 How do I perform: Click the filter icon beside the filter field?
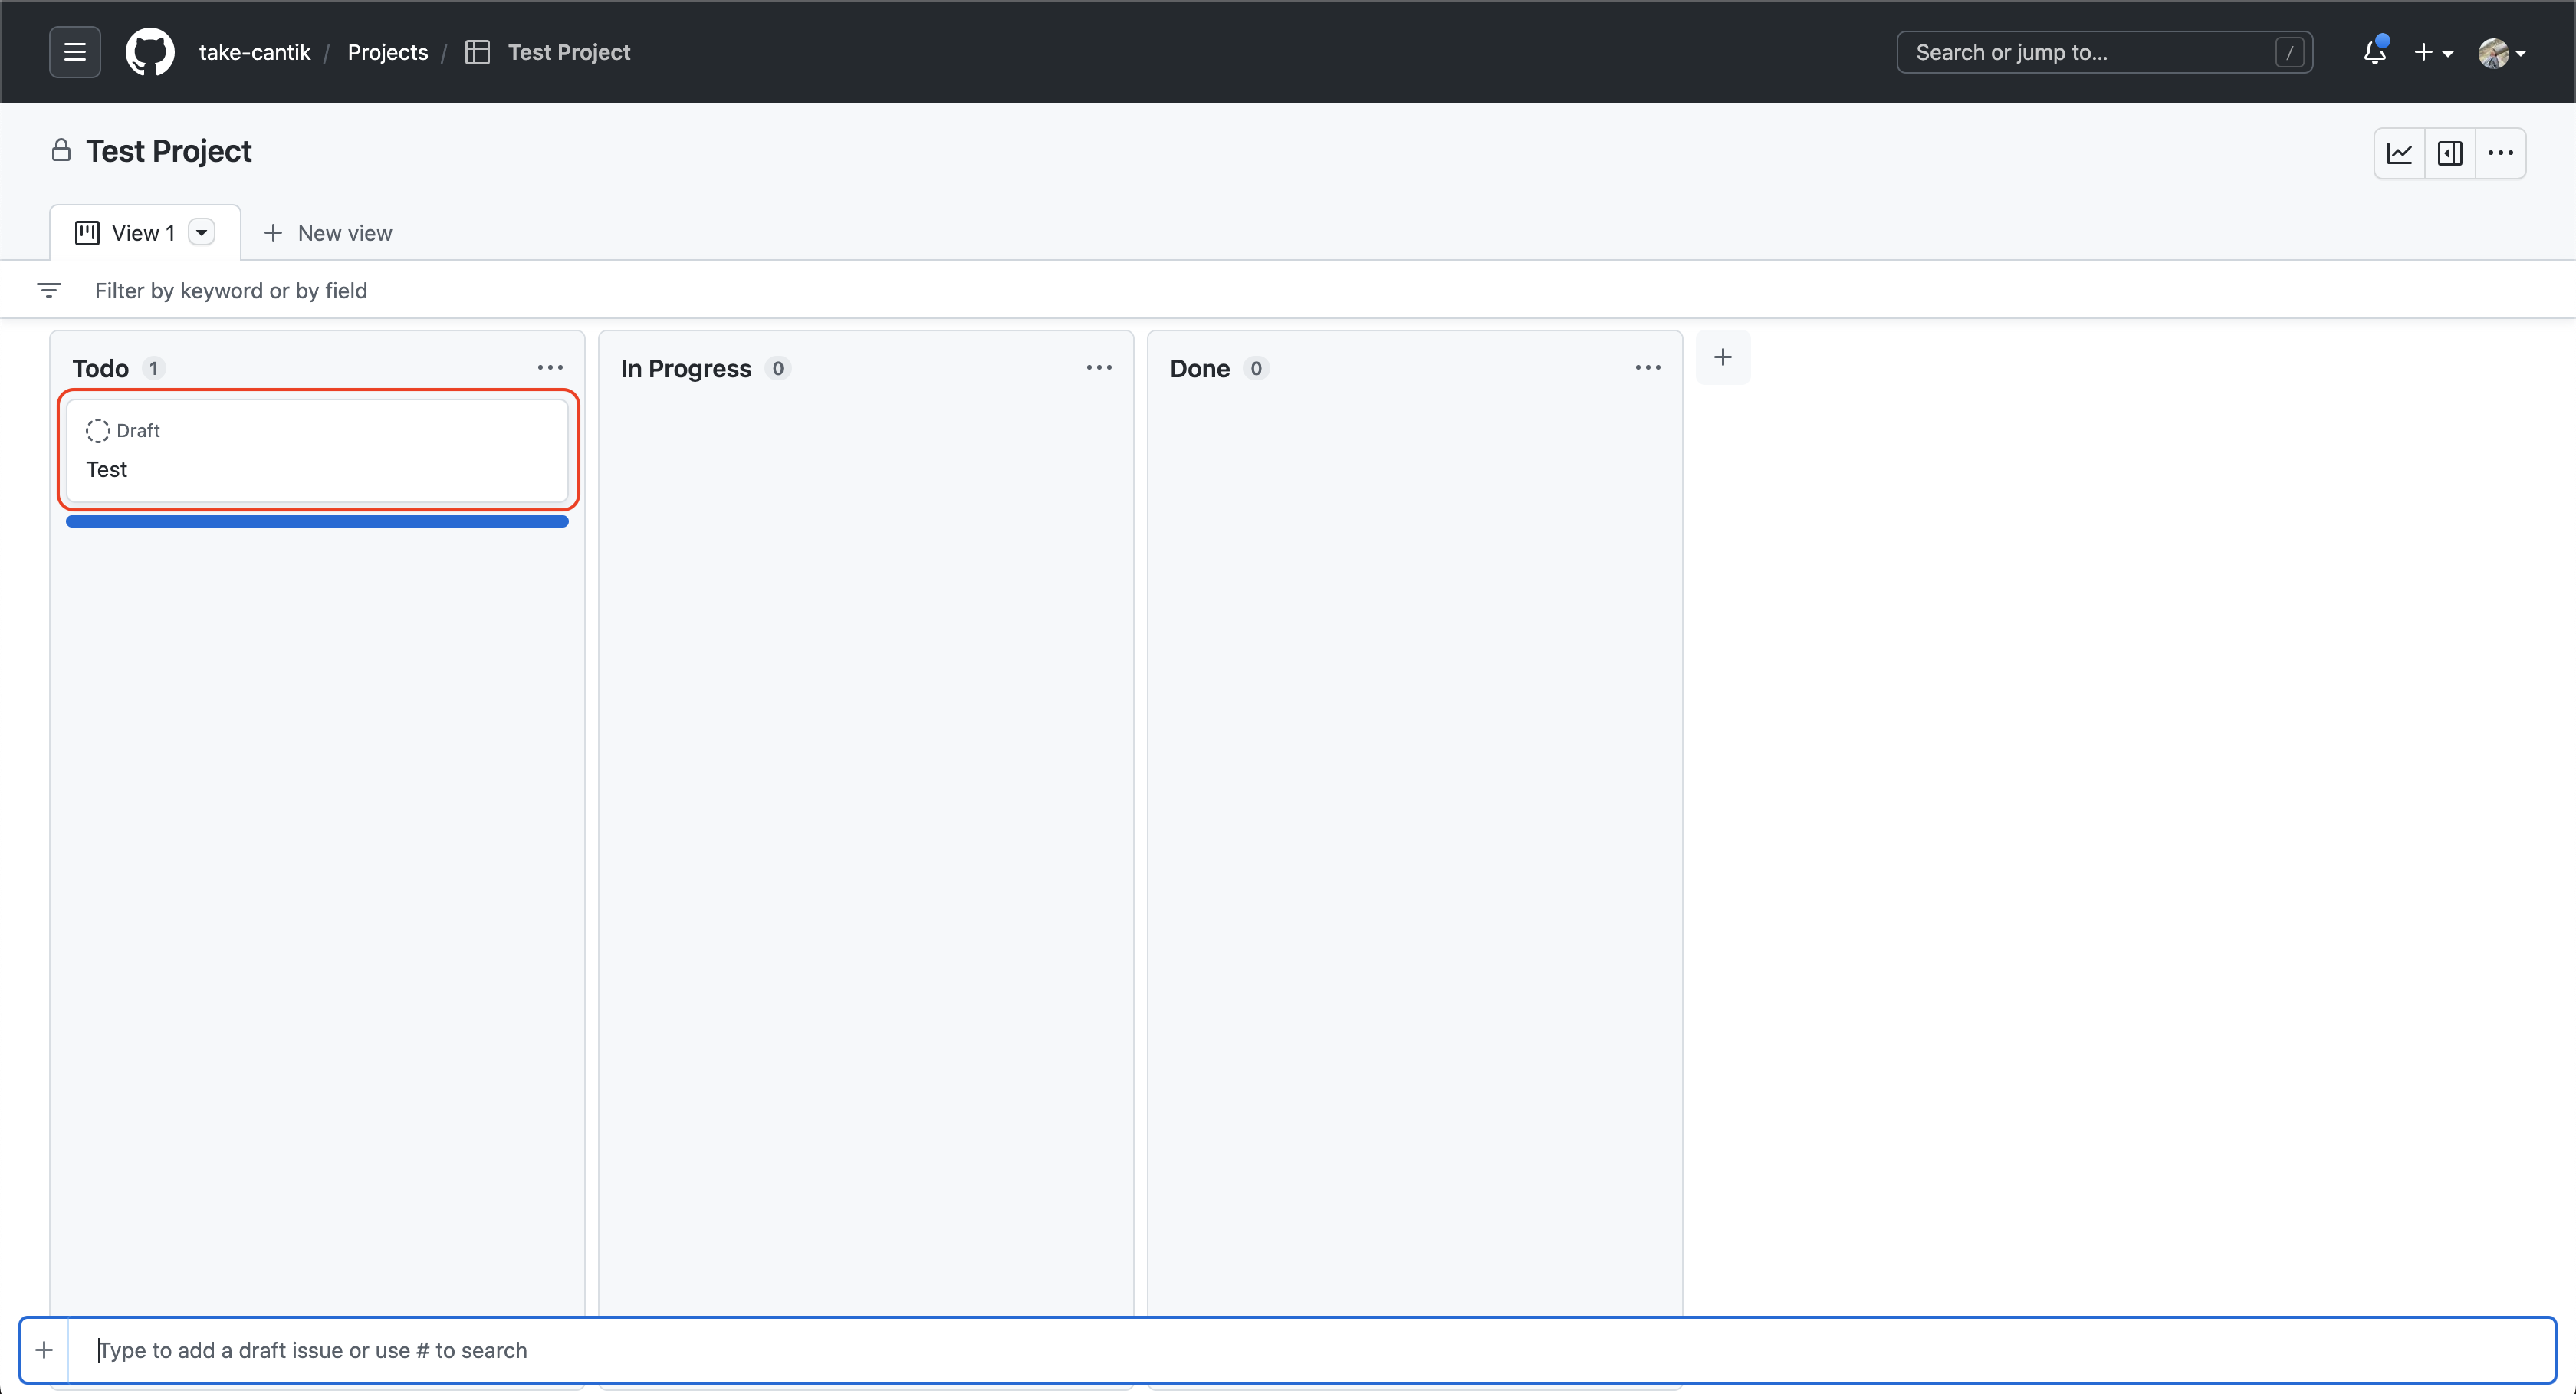(x=49, y=290)
